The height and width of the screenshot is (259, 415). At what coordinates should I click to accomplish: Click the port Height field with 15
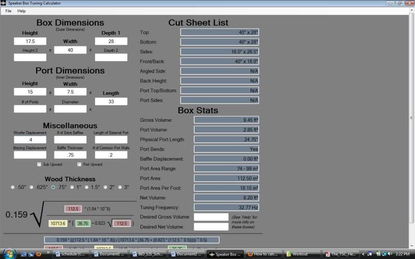(30, 92)
